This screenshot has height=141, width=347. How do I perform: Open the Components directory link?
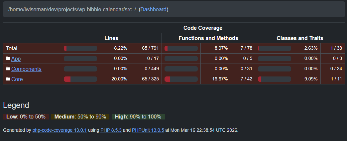(26, 69)
